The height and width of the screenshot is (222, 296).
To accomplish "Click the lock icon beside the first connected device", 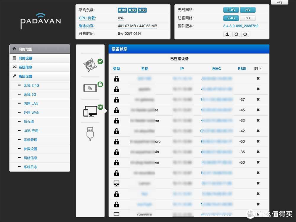I will tap(117, 79).
